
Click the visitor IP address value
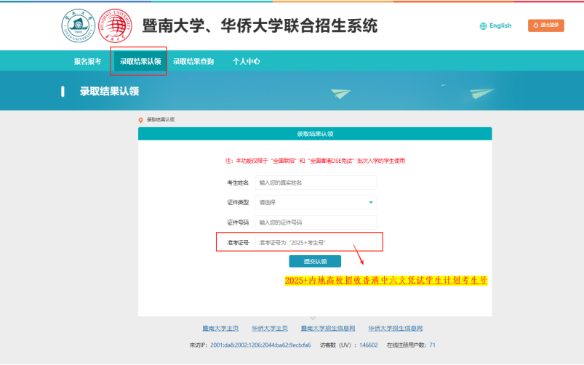click(260, 345)
